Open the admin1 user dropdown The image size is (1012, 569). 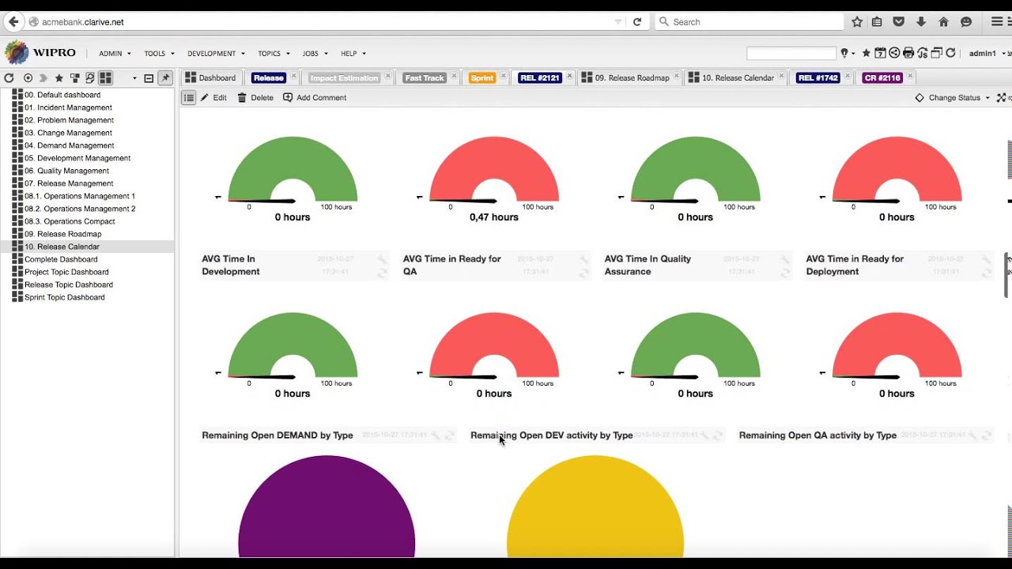986,54
